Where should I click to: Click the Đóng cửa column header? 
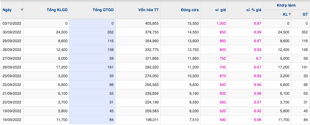coord(190,10)
